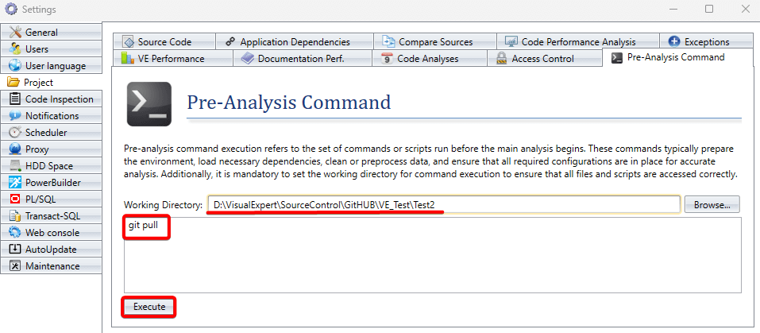This screenshot has height=333, width=760.
Task: Click the Scheduler clock icon
Action: (16, 133)
